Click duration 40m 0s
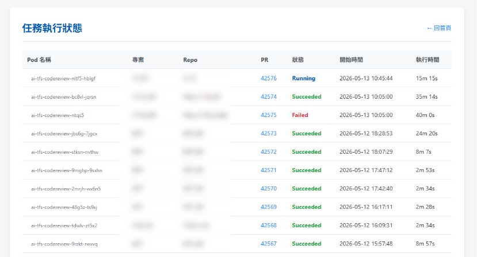This screenshot has width=477, height=257. tap(425, 115)
